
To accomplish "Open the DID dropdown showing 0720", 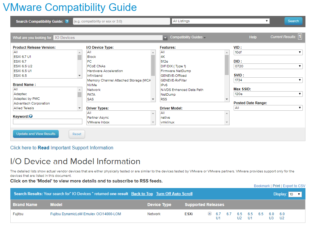I will tap(268, 66).
